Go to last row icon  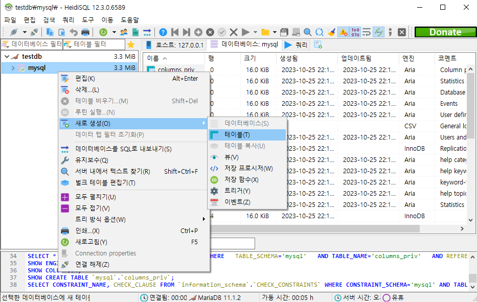tap(187, 32)
